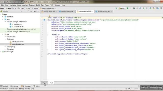The height and width of the screenshot is (91, 163).
Task: Click the src breadcrumb in navigation bar
Action: (15, 8)
